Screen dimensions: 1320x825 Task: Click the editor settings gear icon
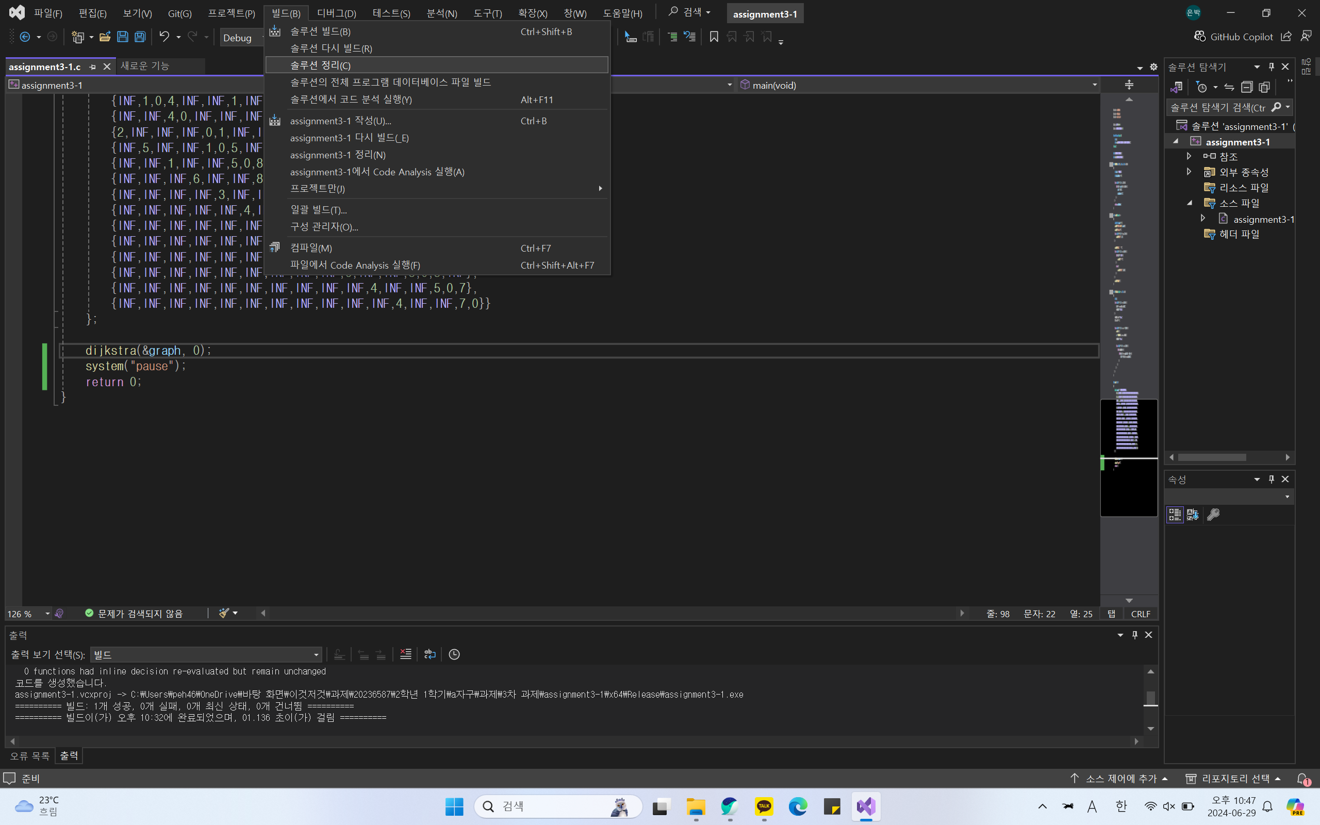pos(1153,67)
